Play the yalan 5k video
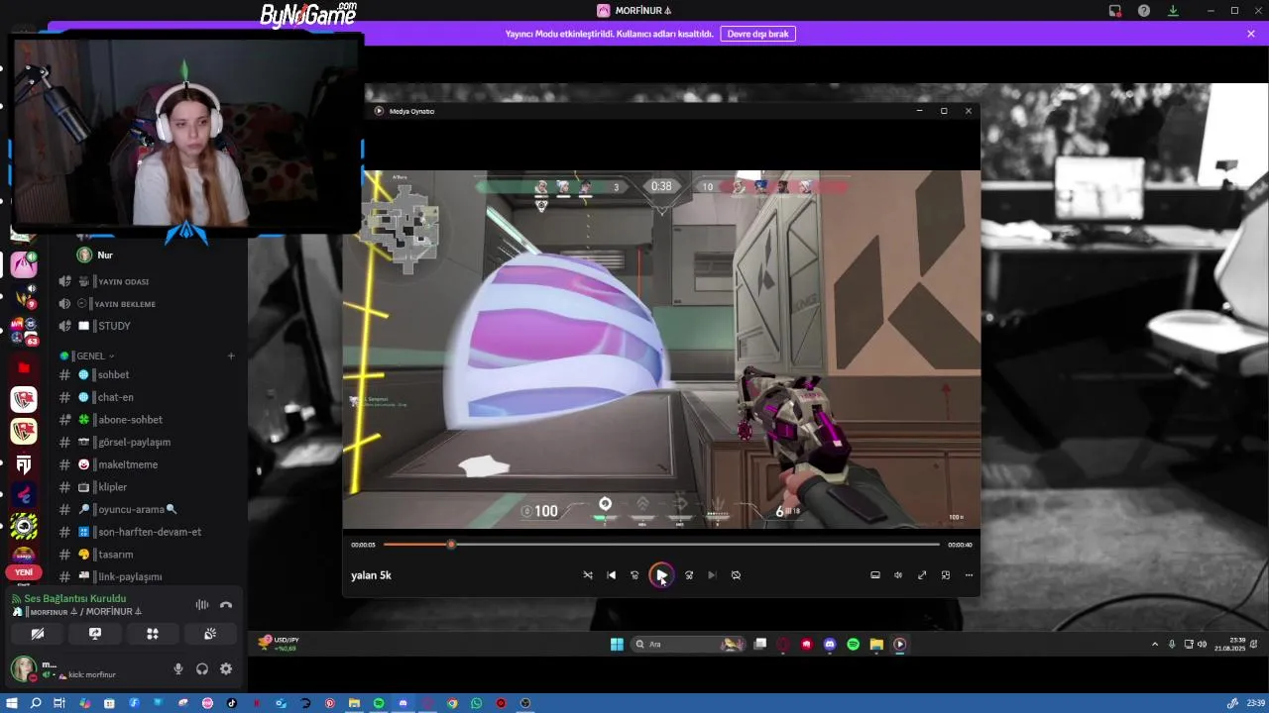The image size is (1269, 713). point(661,575)
